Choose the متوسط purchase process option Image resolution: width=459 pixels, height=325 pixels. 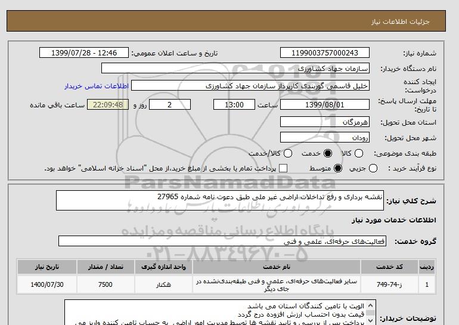[x=338, y=168]
